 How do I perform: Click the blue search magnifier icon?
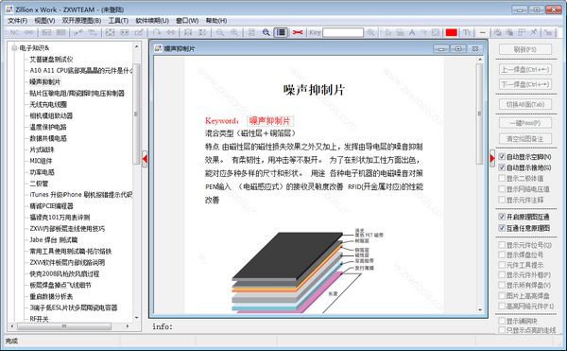point(266,32)
